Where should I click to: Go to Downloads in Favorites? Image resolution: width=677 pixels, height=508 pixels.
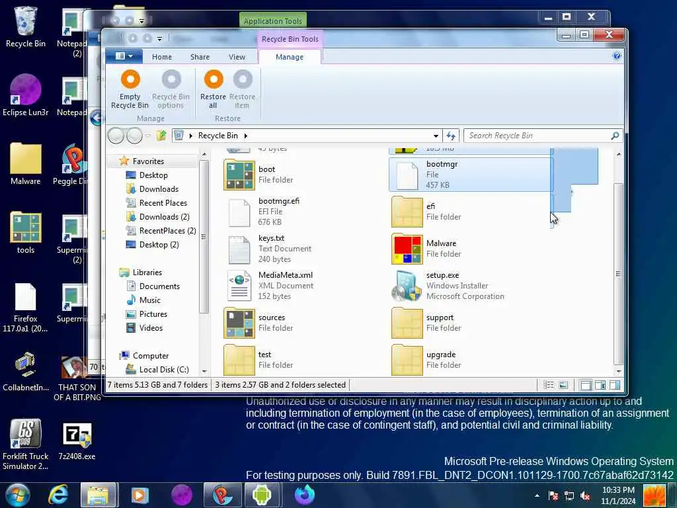point(159,189)
